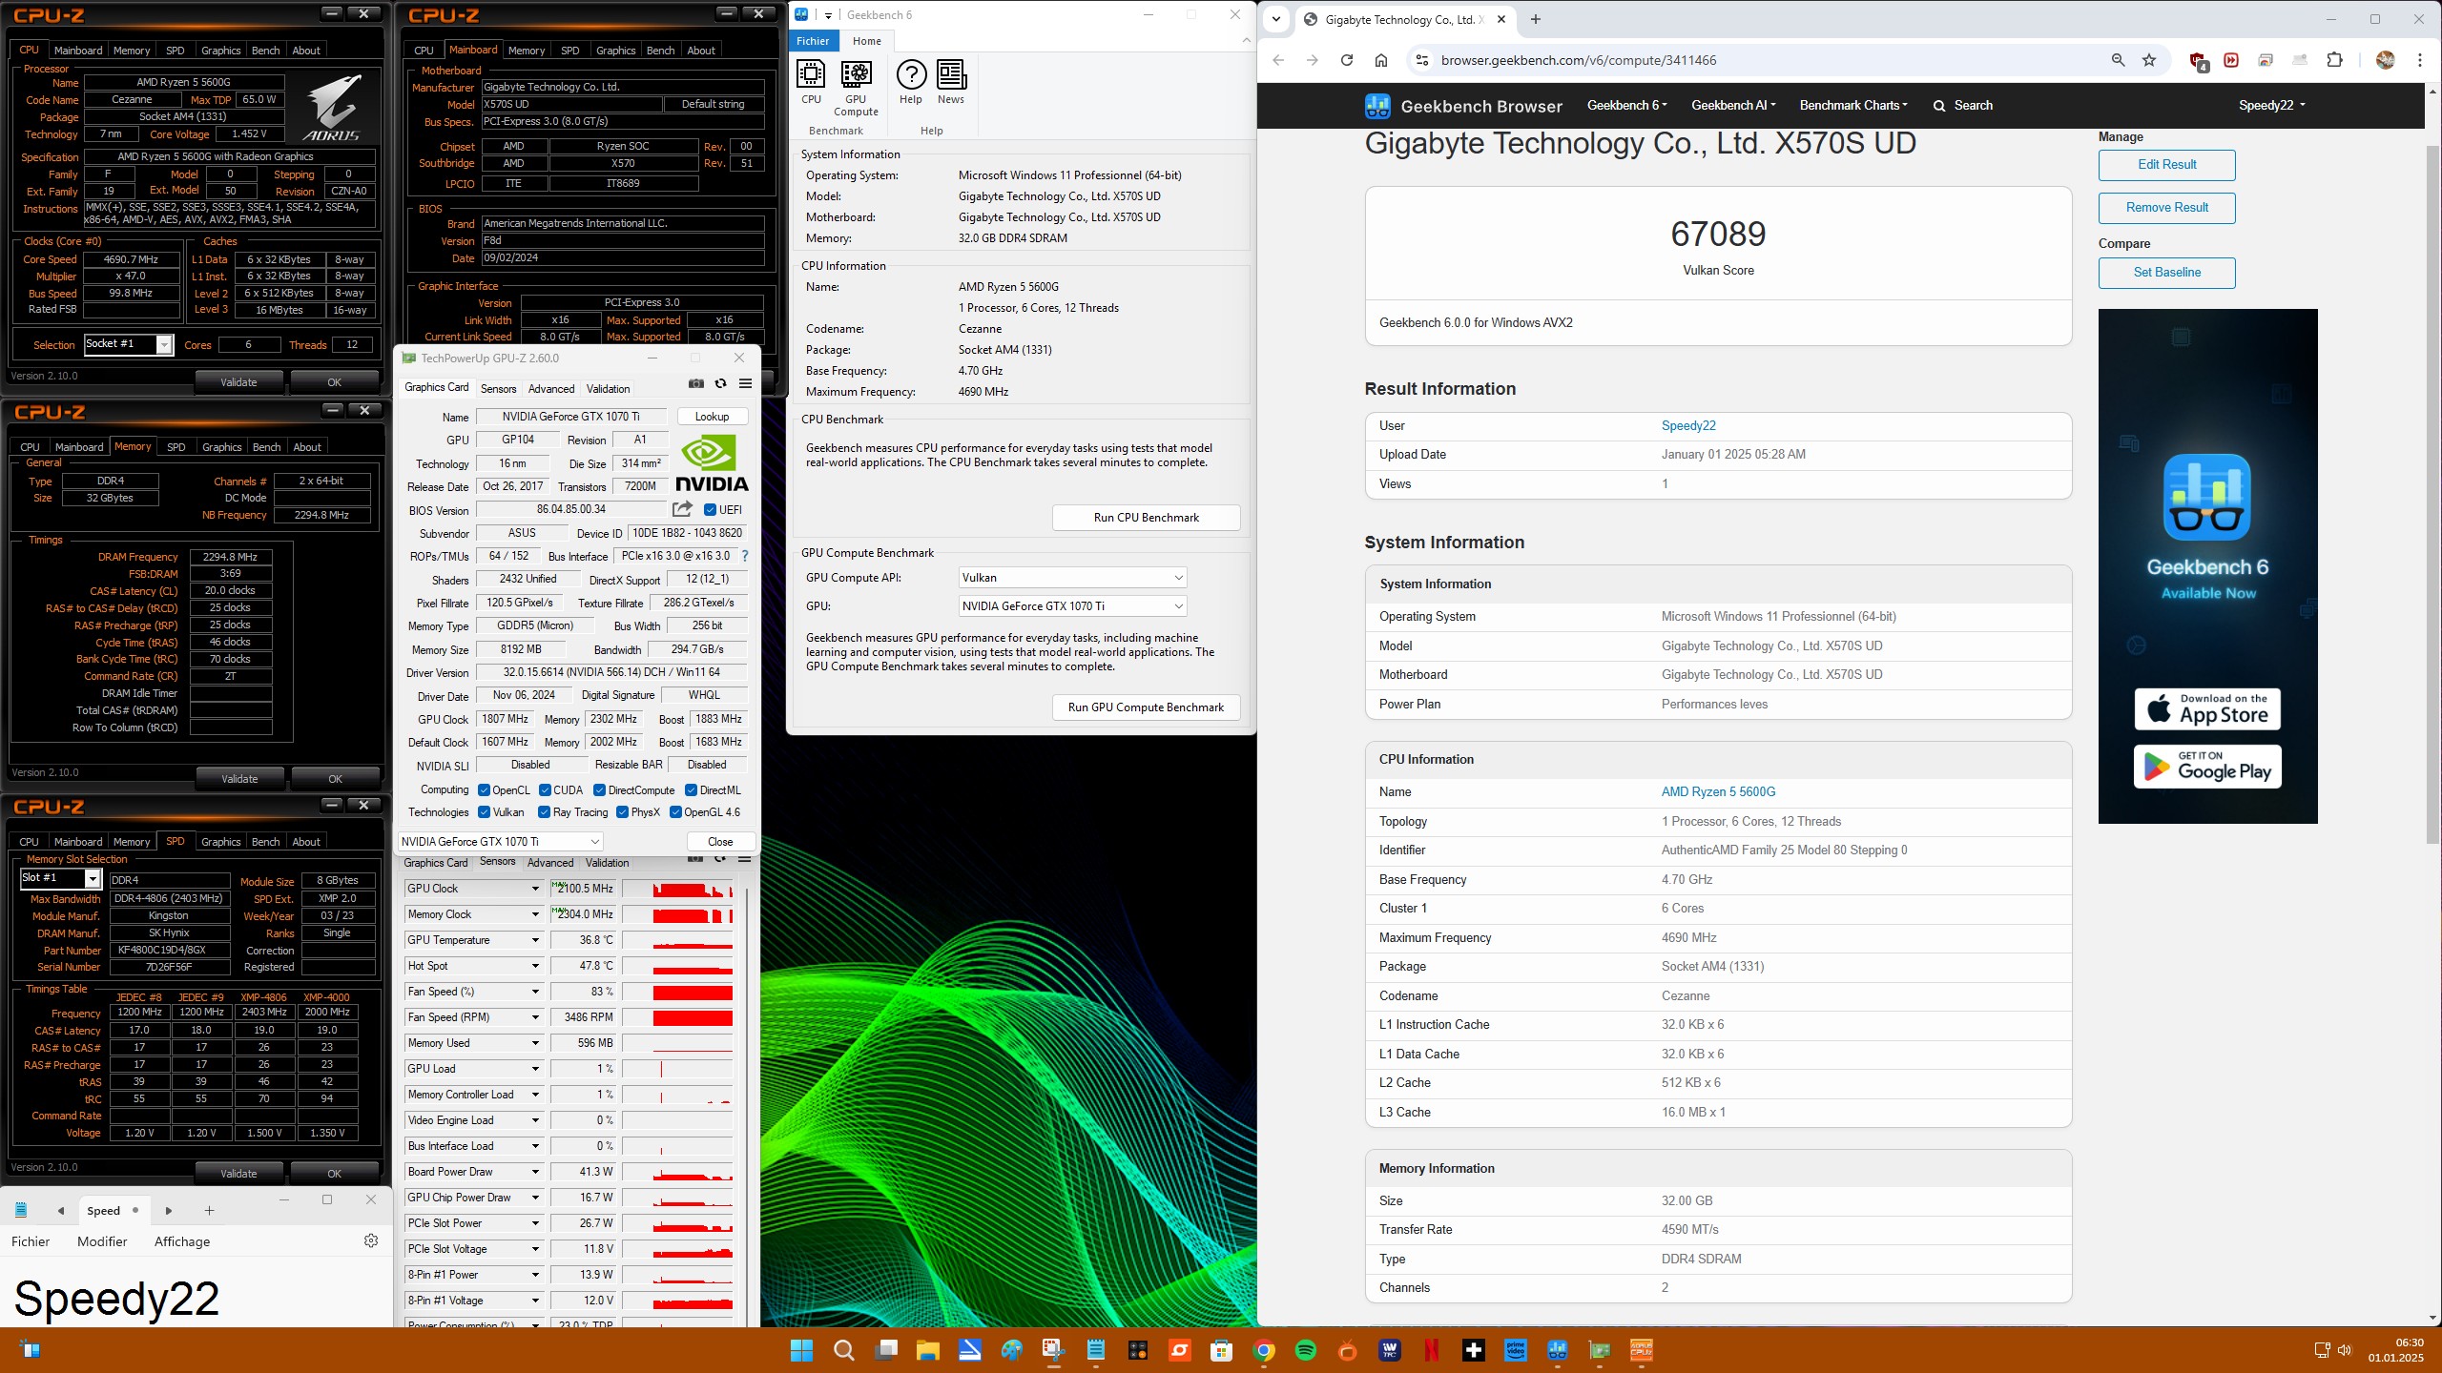Toggle the OpenGL 4.6 checkbox in GPU-Z
Screen dimensions: 2442x1373
click(x=675, y=812)
